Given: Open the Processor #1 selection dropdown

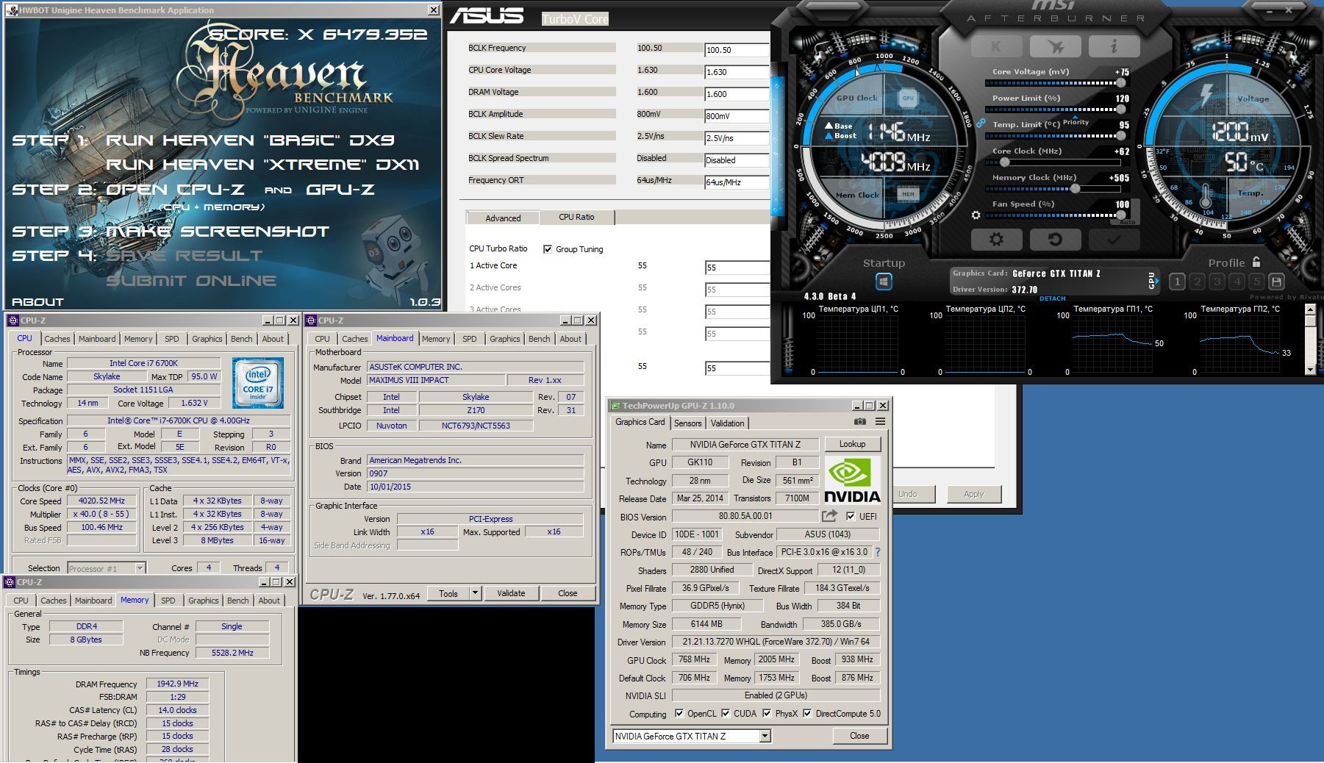Looking at the screenshot, I should [x=140, y=568].
